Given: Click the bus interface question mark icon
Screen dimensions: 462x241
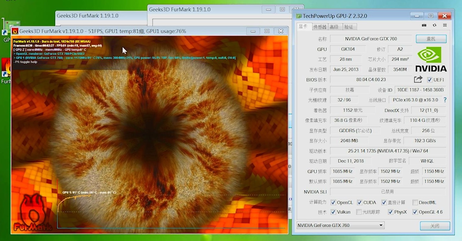Looking at the screenshot, I should point(445,100).
